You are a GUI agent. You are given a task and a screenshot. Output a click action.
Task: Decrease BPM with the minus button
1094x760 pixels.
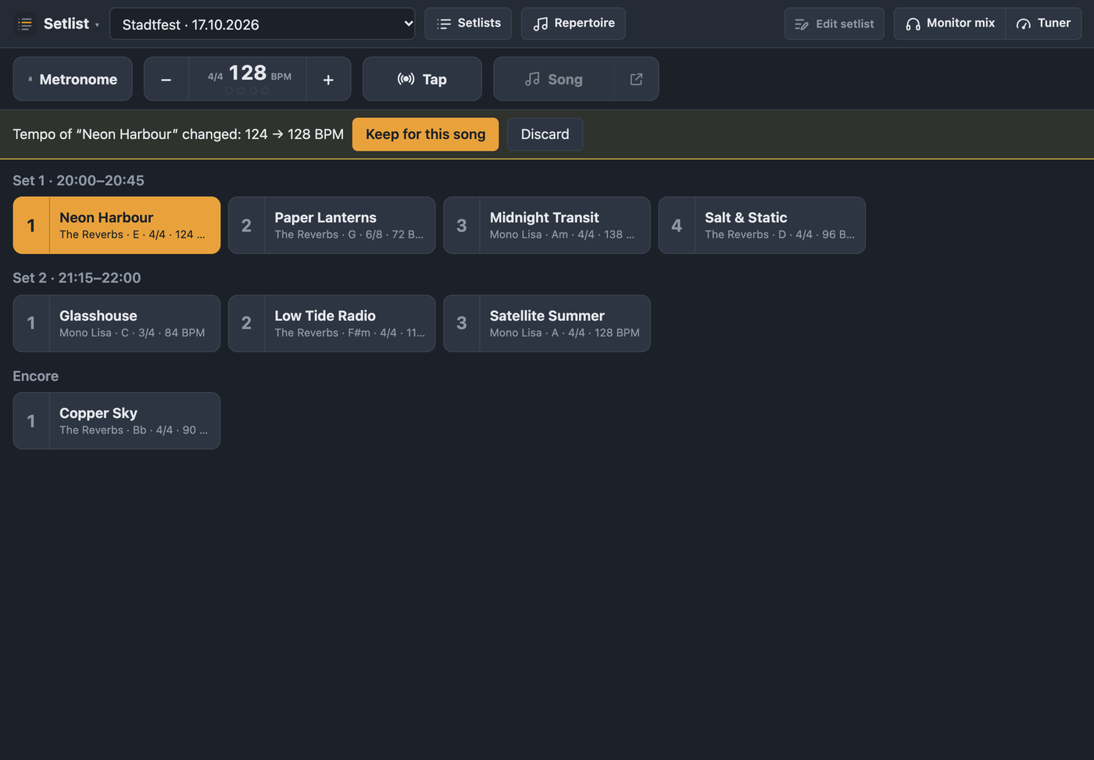point(166,79)
